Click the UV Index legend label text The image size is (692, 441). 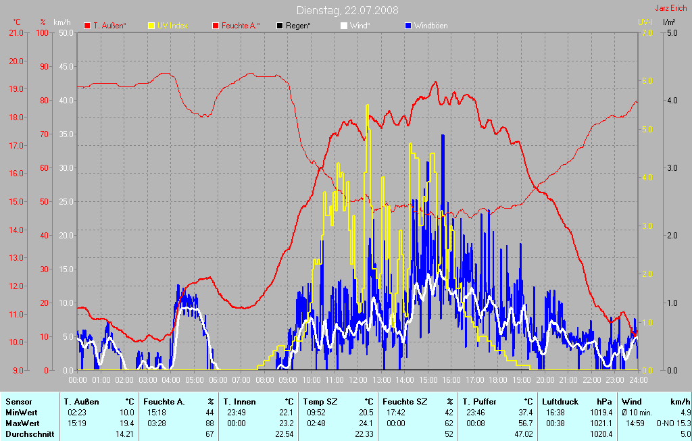173,26
